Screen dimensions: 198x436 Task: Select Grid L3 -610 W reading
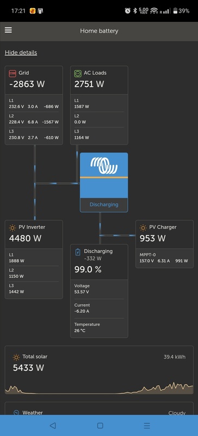coord(51,137)
